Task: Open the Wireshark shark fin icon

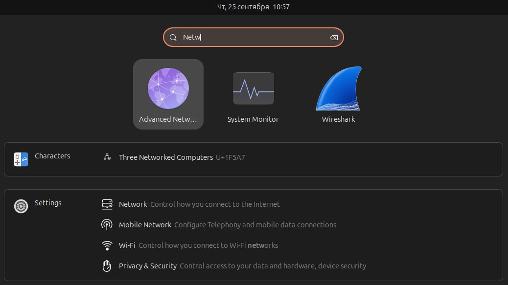Action: [338, 89]
